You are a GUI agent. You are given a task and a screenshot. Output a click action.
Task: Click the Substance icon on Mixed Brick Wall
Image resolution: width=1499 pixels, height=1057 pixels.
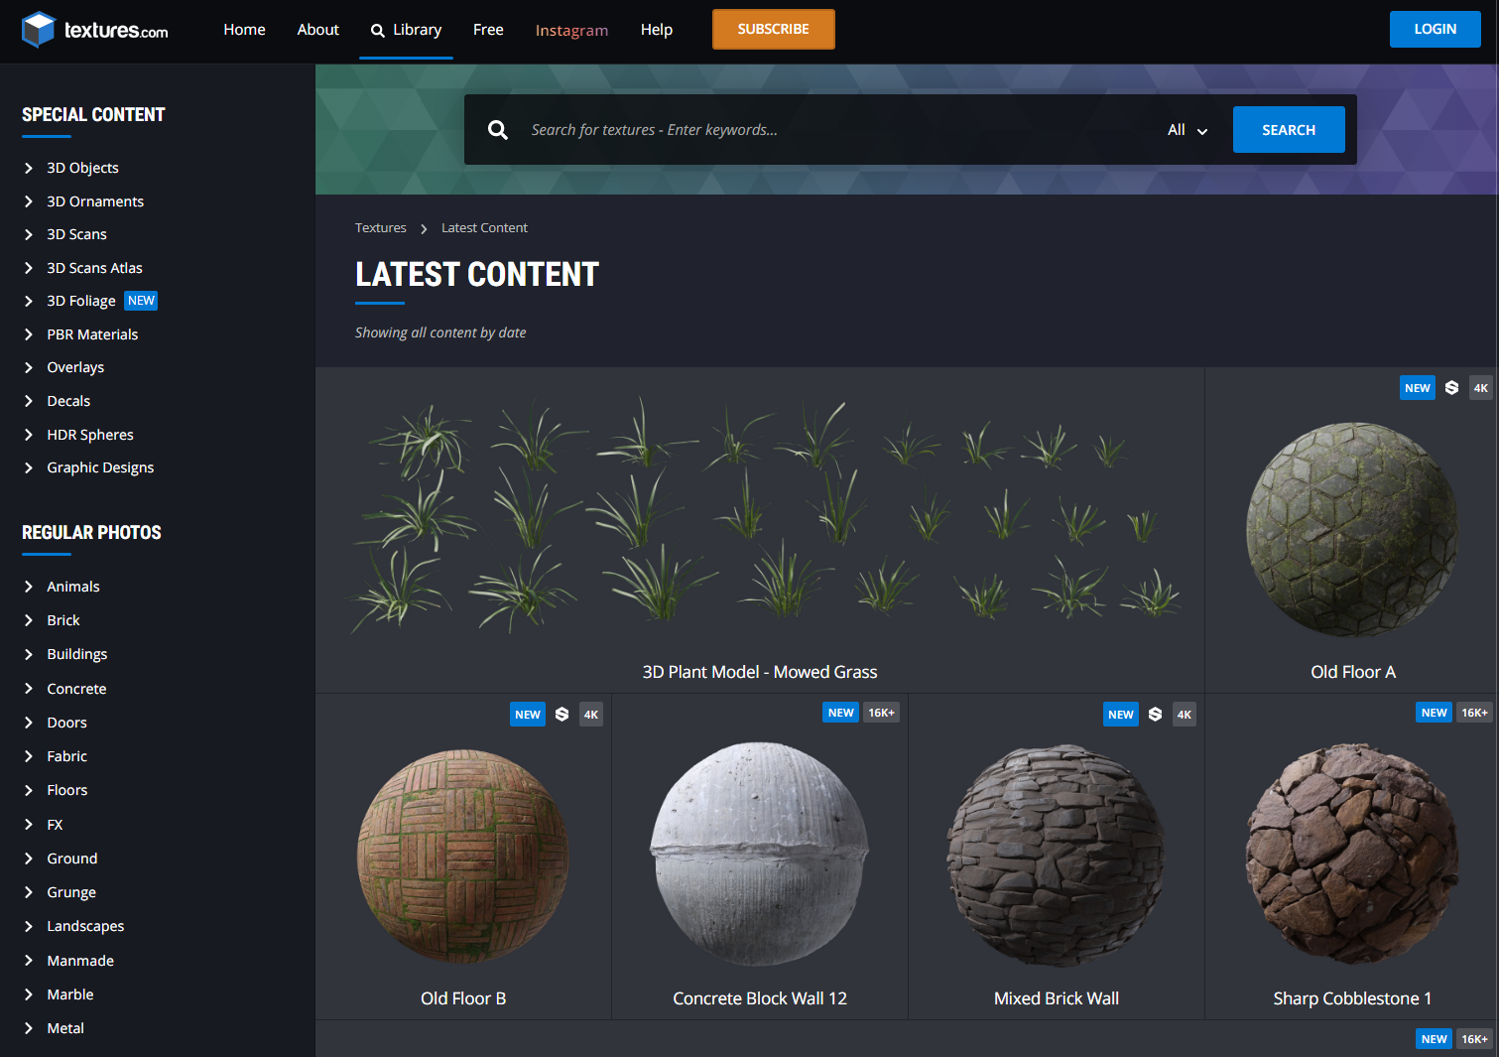tap(1155, 714)
